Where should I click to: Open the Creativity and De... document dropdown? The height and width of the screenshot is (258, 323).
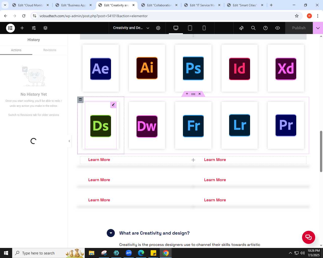coord(131,28)
